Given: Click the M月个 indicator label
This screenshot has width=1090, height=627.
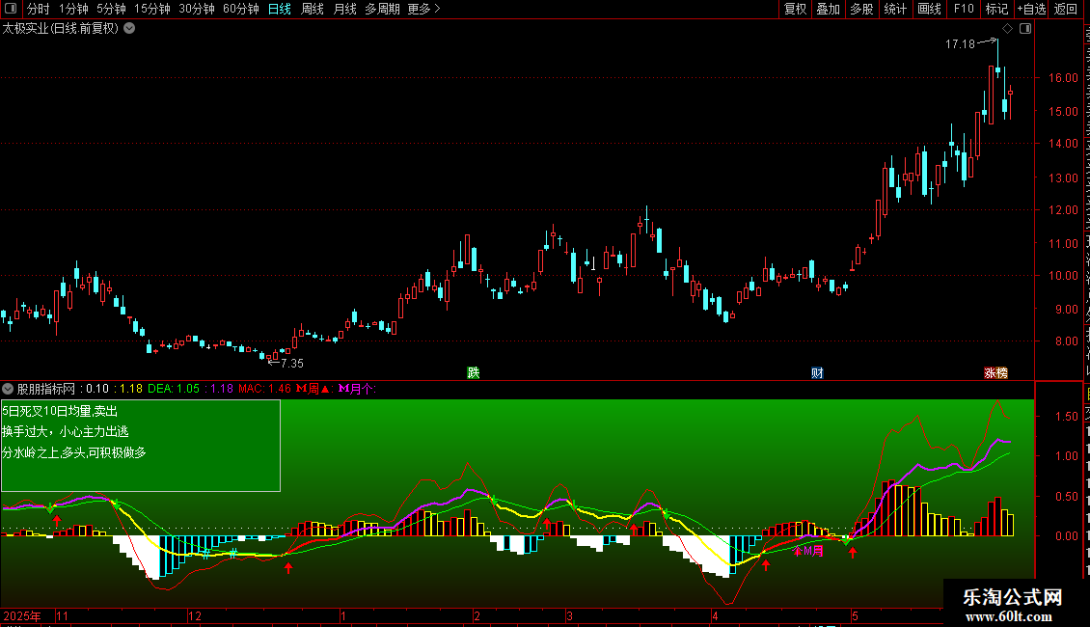Looking at the screenshot, I should click(357, 389).
